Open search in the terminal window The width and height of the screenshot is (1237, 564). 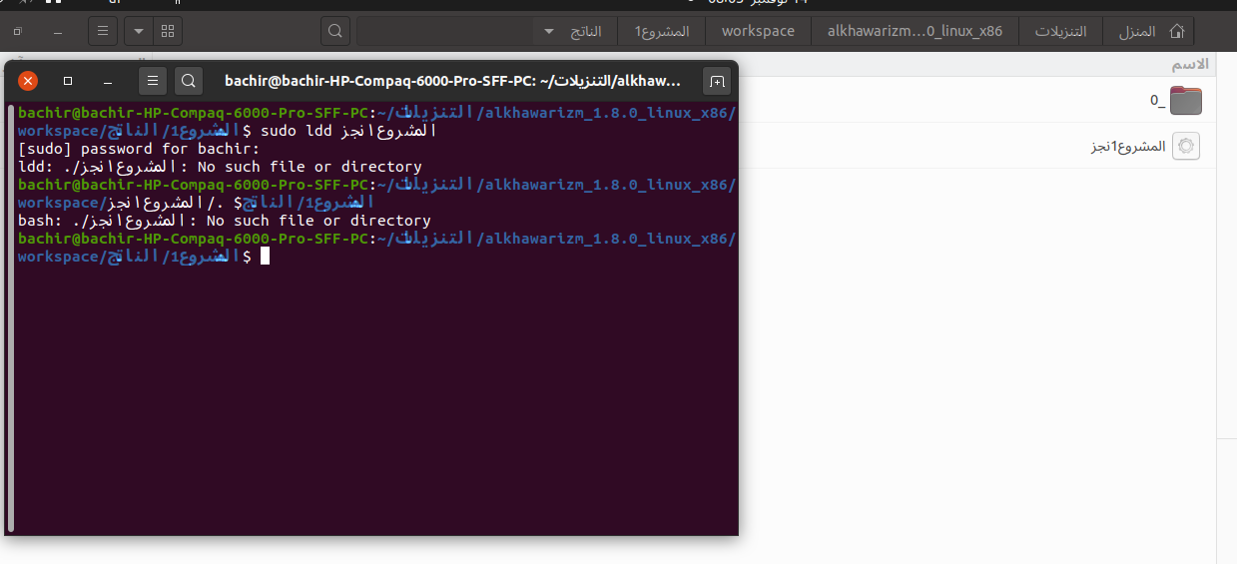coord(189,81)
